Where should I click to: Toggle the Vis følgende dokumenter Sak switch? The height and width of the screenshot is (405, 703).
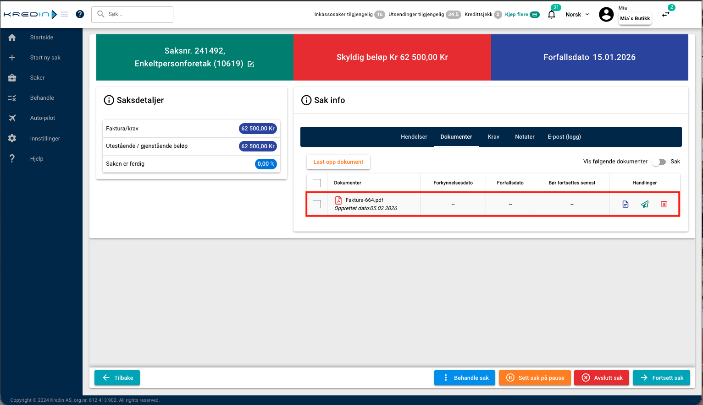(659, 162)
